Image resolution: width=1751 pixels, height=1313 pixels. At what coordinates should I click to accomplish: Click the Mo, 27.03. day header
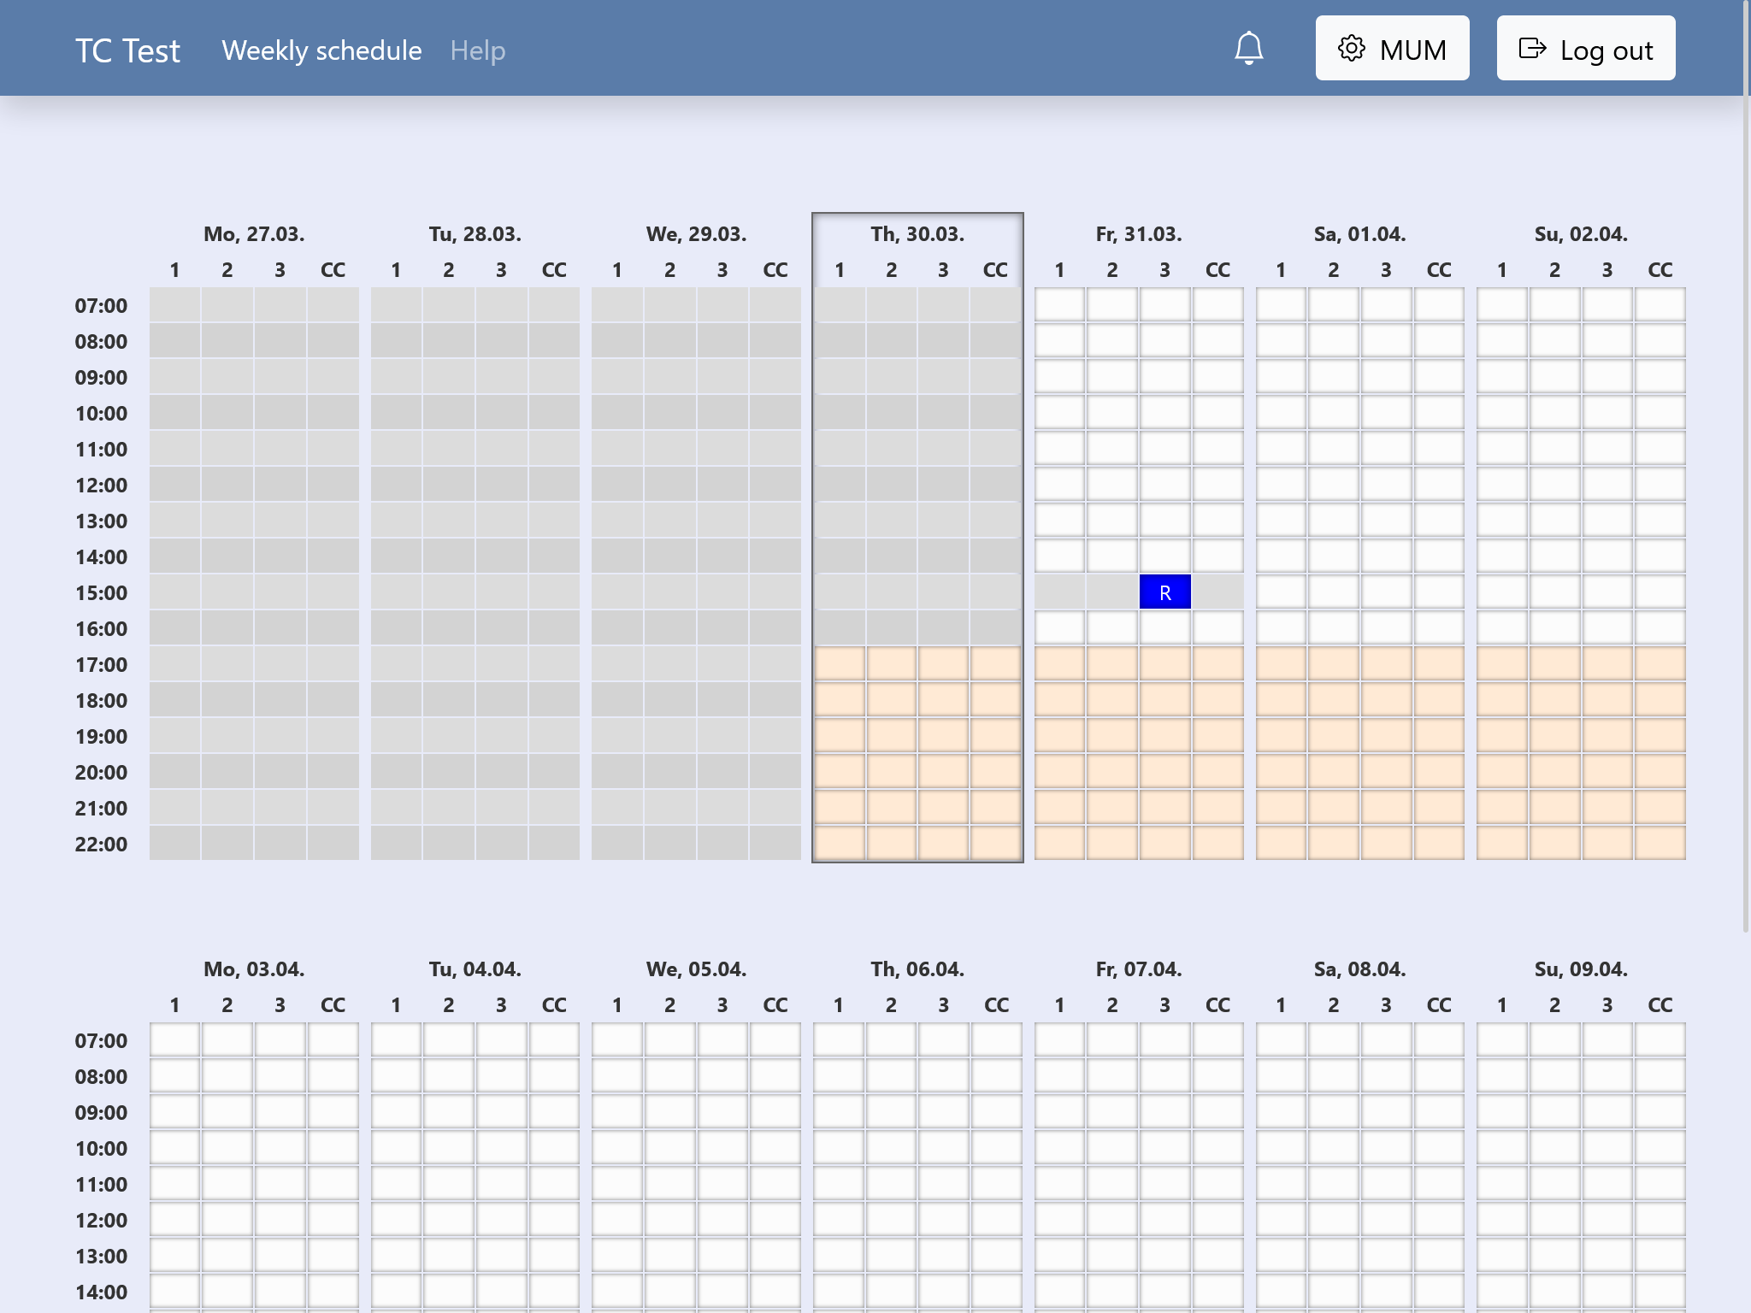(254, 234)
